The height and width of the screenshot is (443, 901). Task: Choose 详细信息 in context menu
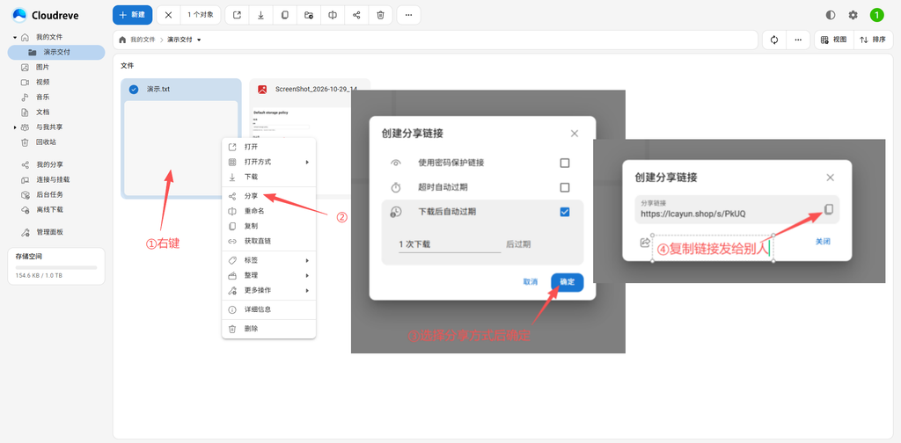click(269, 309)
